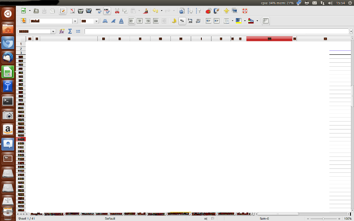Viewport: 354px width, 221px height.
Task: Click the Help lifebuoy icon
Action: pyautogui.click(x=244, y=11)
